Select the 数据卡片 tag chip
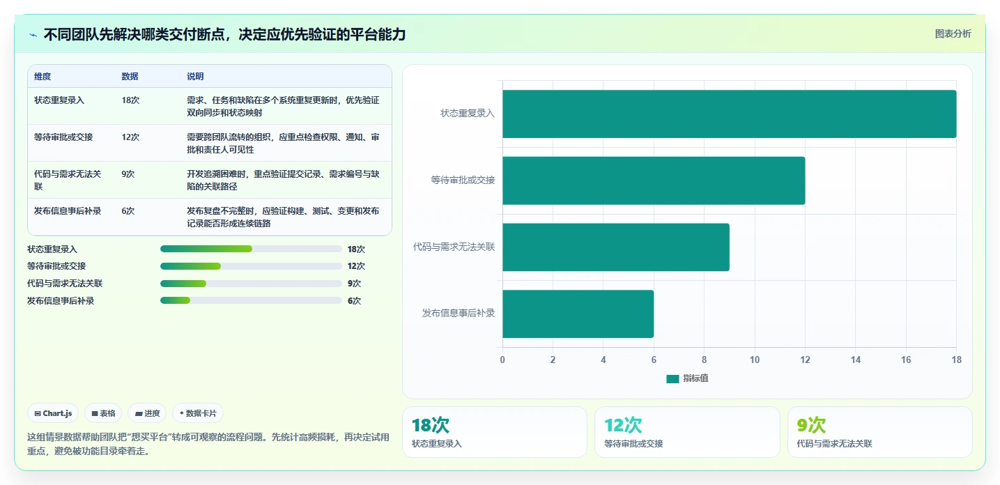 (x=198, y=413)
